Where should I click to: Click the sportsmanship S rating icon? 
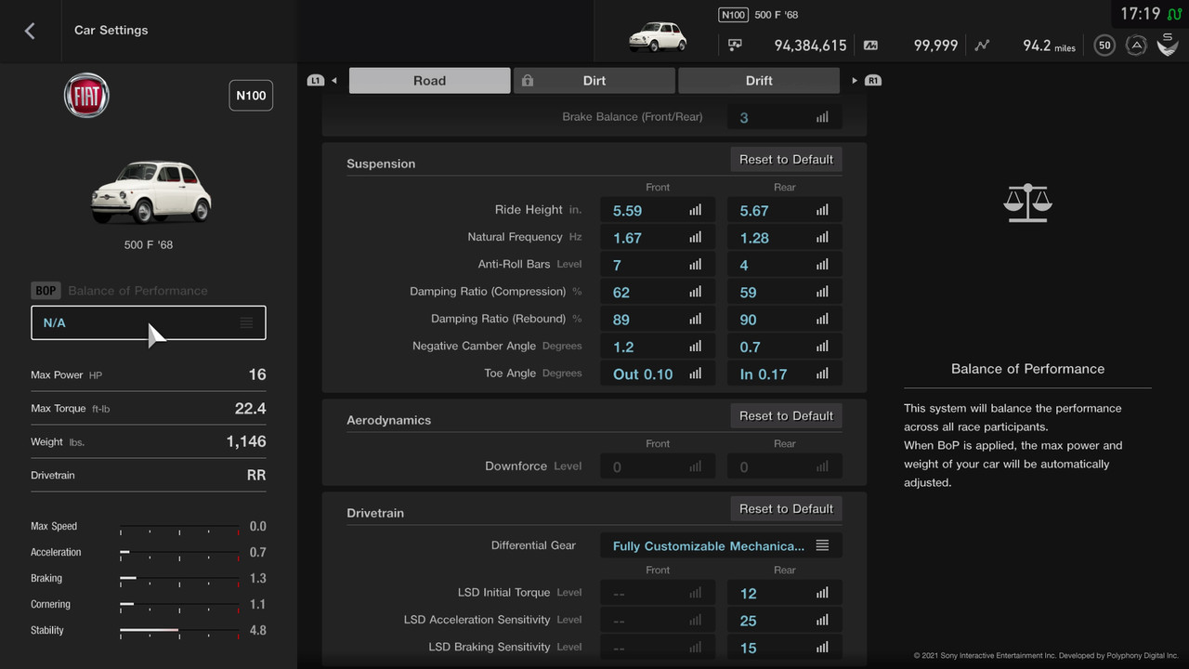[x=1168, y=44]
